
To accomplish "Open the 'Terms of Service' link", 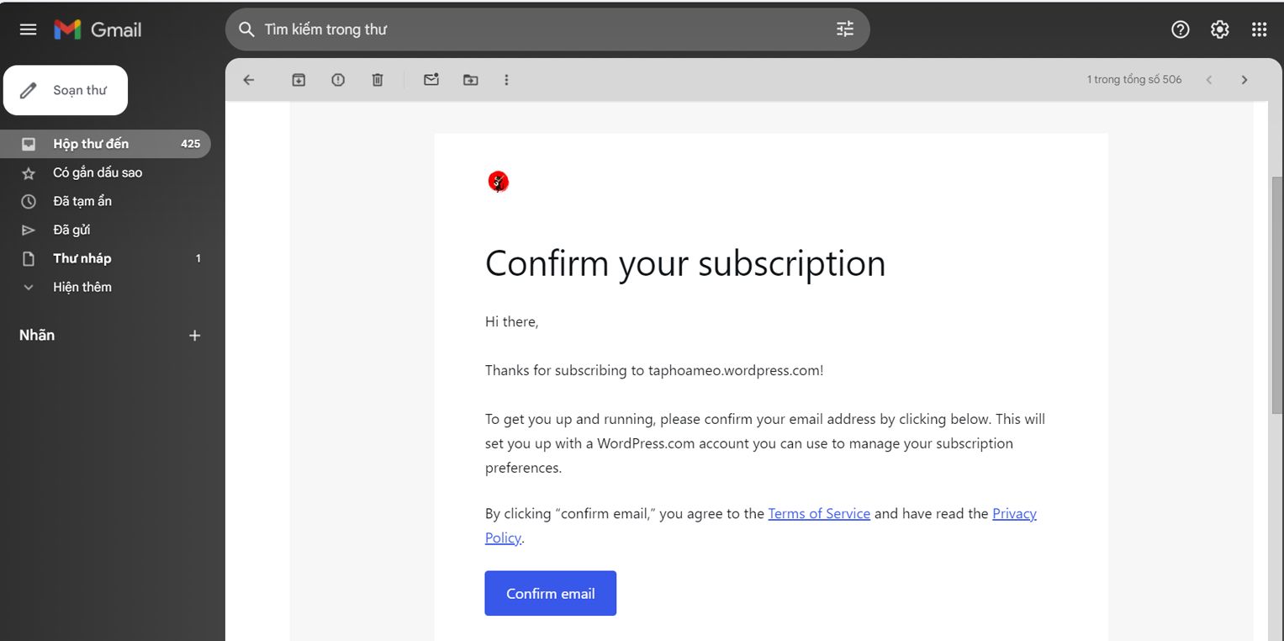I will point(818,513).
